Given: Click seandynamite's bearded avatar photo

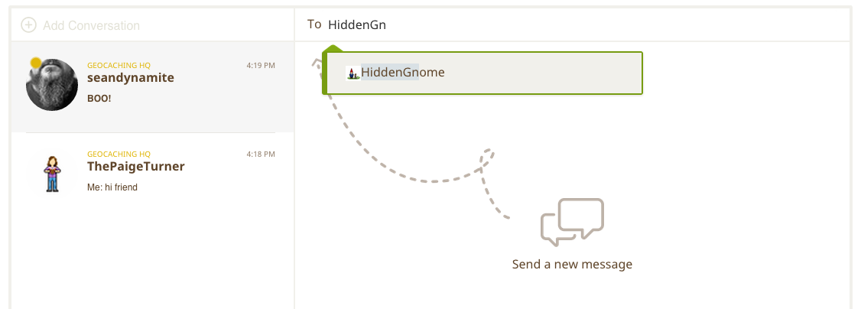Looking at the screenshot, I should tap(52, 85).
